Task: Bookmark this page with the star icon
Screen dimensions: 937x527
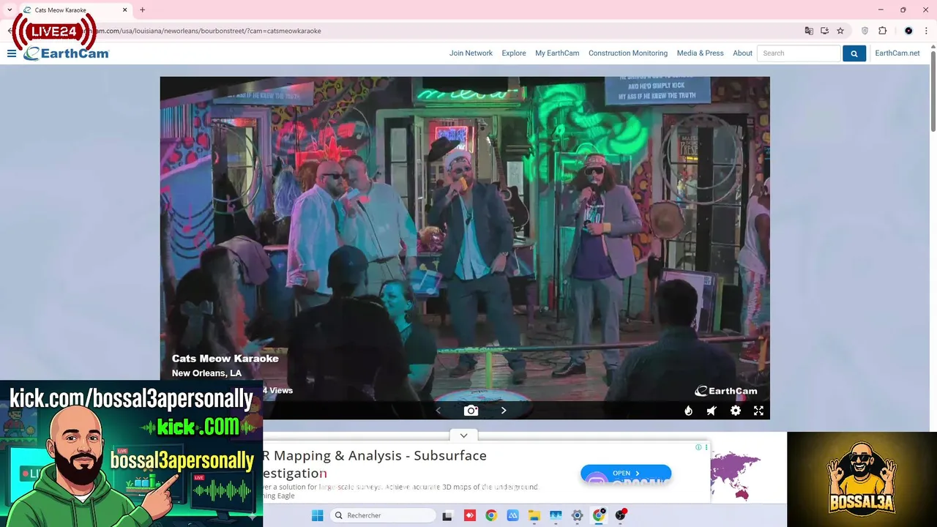Action: [x=840, y=31]
